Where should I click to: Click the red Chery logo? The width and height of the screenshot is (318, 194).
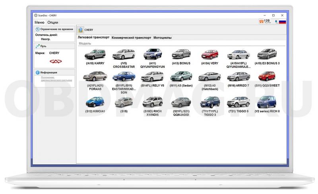(x=56, y=61)
